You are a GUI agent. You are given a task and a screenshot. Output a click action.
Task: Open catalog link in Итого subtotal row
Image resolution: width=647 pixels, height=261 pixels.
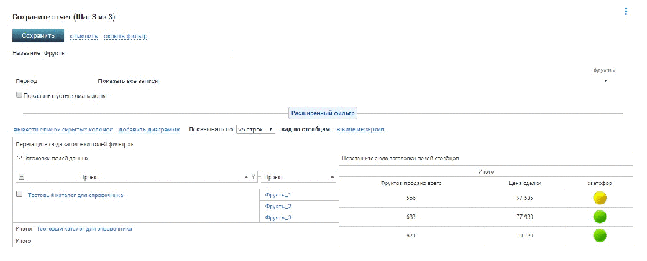85,229
